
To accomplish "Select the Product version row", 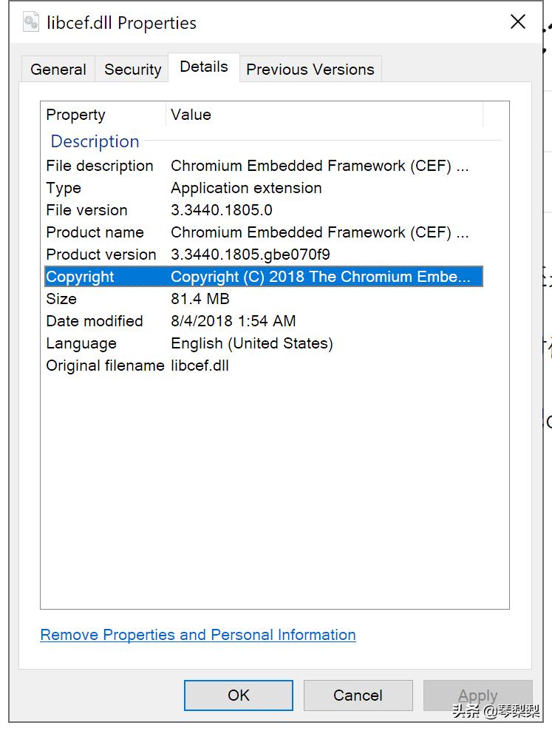I will pos(262,255).
